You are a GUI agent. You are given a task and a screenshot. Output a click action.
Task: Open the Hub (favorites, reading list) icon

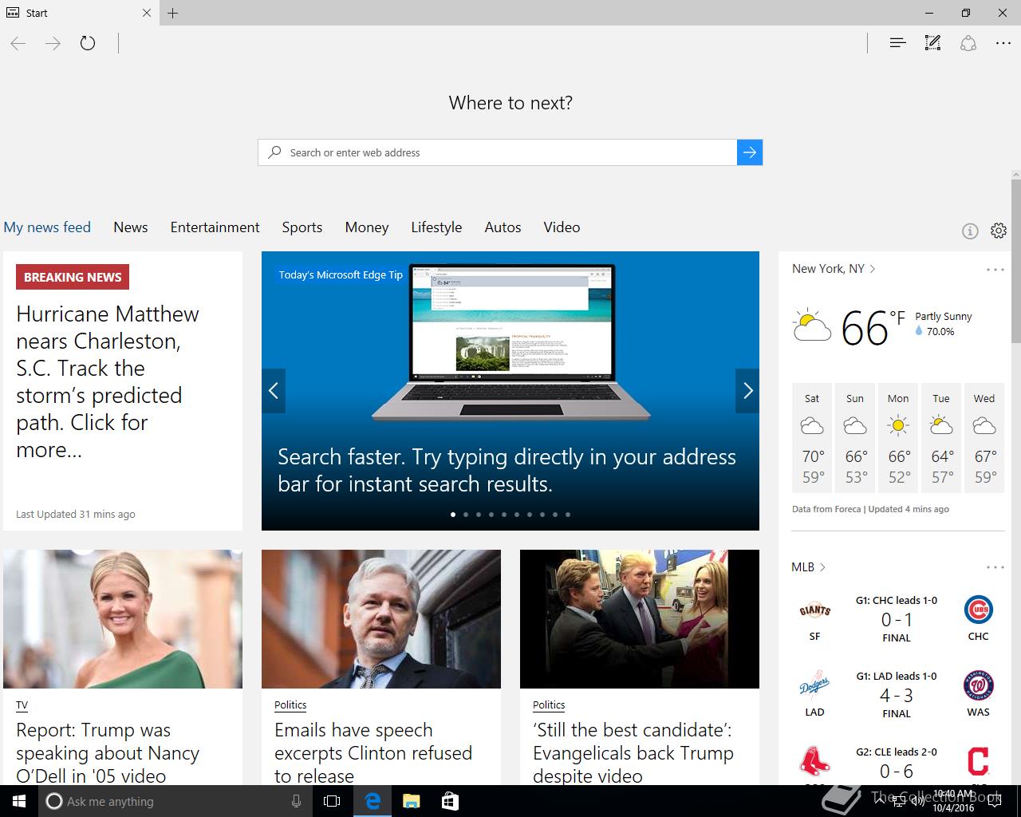pyautogui.click(x=897, y=43)
